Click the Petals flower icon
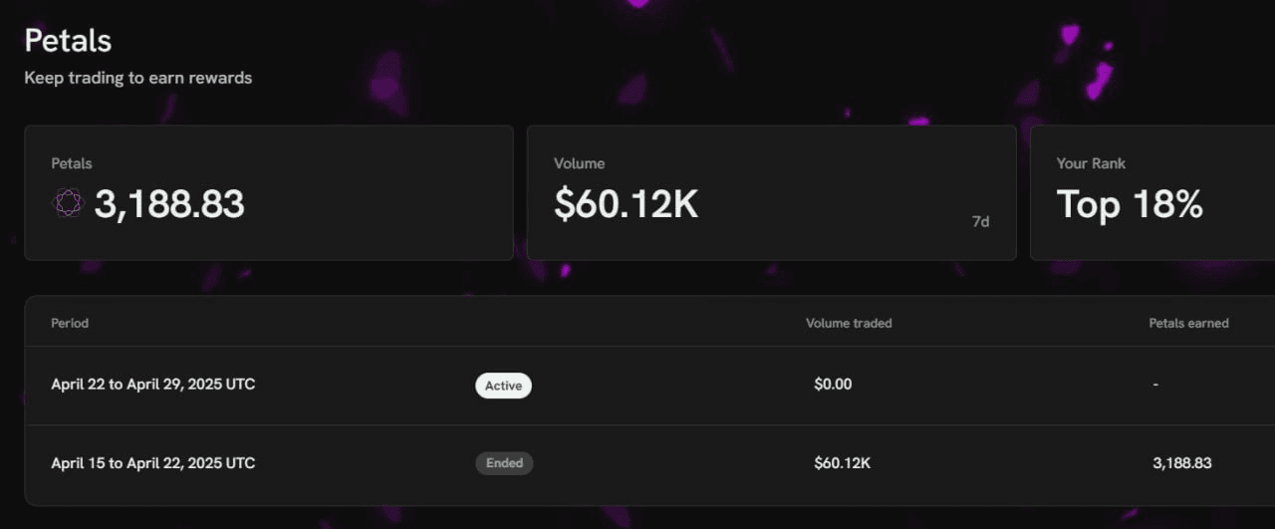Image resolution: width=1275 pixels, height=529 pixels. tap(68, 204)
